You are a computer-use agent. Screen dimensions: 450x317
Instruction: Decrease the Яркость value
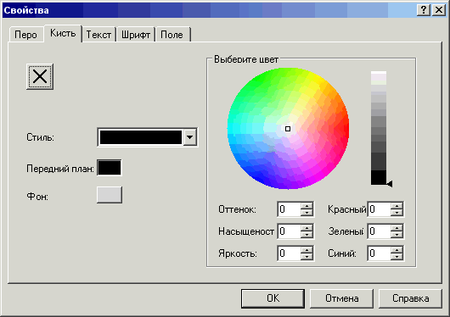point(307,257)
